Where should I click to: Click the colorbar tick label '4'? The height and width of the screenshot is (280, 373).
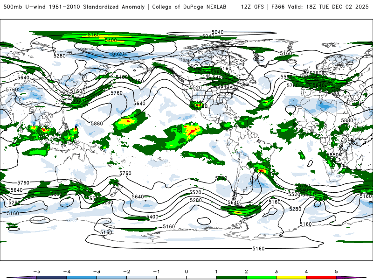click(x=306, y=272)
